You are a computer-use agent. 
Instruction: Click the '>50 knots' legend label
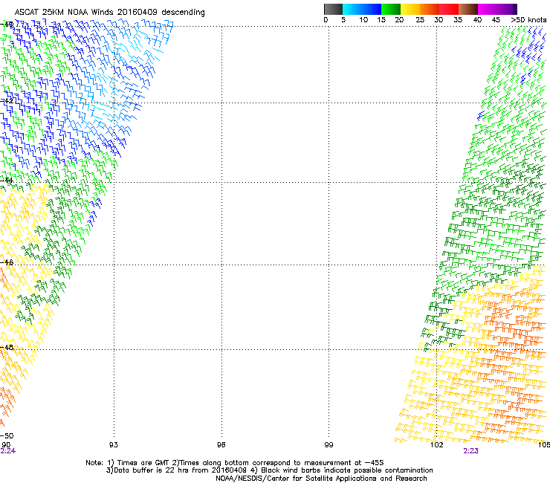click(528, 20)
